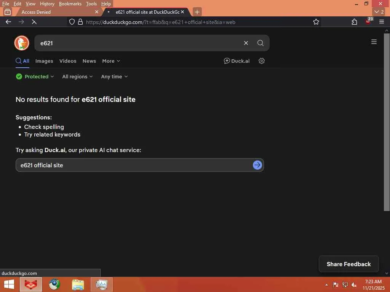The height and width of the screenshot is (292, 390).
Task: Show site information via the padlock
Action: click(x=80, y=22)
